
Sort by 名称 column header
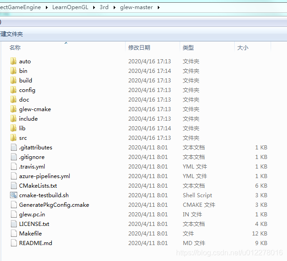[15, 48]
